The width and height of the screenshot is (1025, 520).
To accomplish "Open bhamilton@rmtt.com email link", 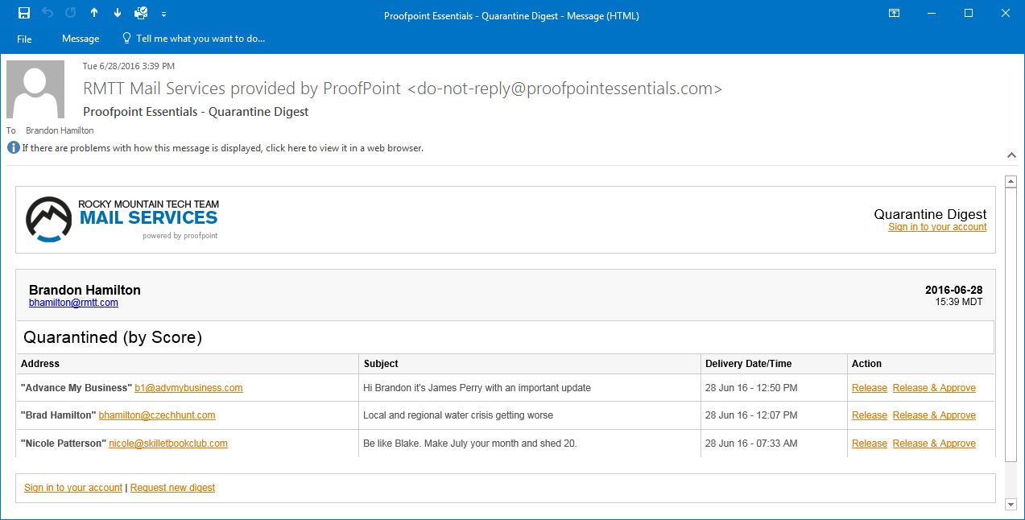I will pyautogui.click(x=73, y=303).
